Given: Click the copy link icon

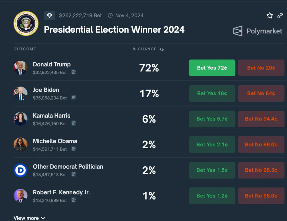Looking at the screenshot, I should [280, 16].
